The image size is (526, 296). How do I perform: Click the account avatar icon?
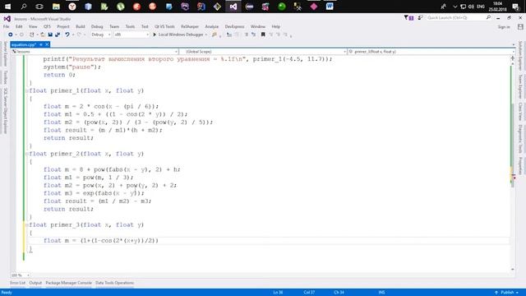pos(520,27)
